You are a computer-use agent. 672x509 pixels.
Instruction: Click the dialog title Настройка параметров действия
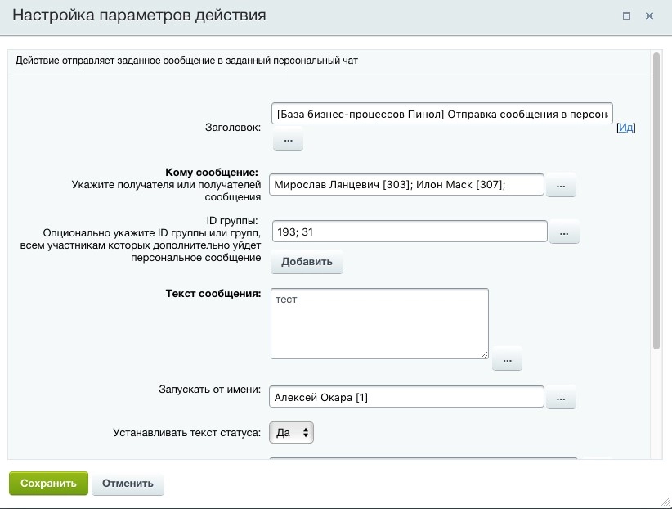pyautogui.click(x=137, y=15)
